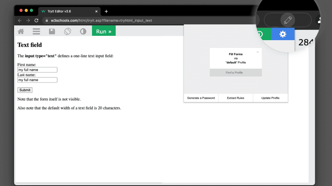This screenshot has height=186, width=332.
Task: Click Update Profile
Action: (x=270, y=98)
